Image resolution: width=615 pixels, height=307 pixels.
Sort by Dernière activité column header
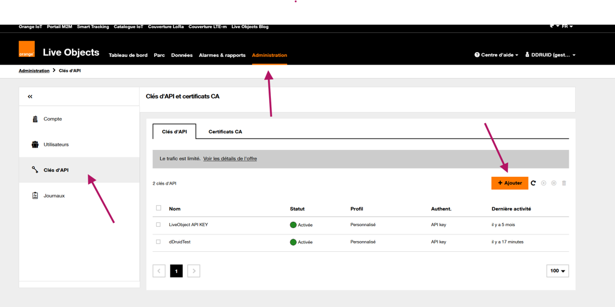click(511, 209)
